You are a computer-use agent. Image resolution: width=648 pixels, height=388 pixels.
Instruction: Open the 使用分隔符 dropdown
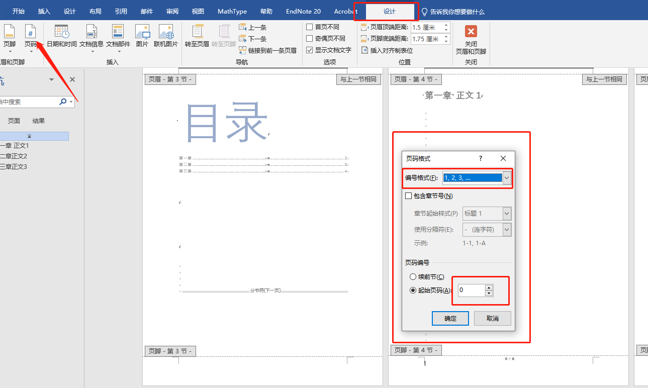[506, 229]
